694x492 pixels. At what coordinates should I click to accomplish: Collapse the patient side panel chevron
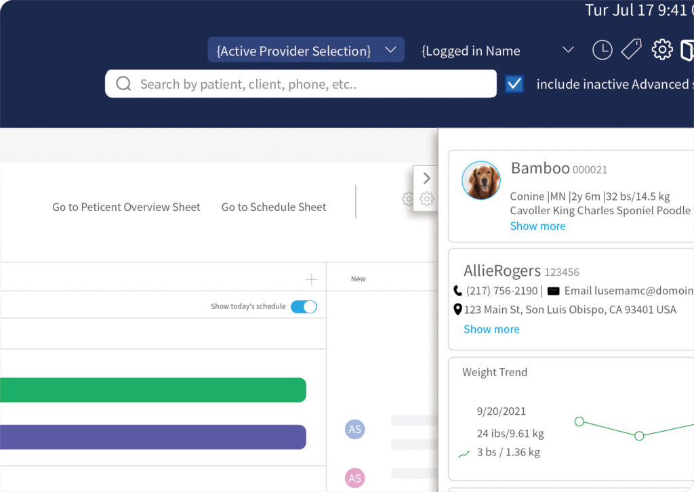point(426,179)
